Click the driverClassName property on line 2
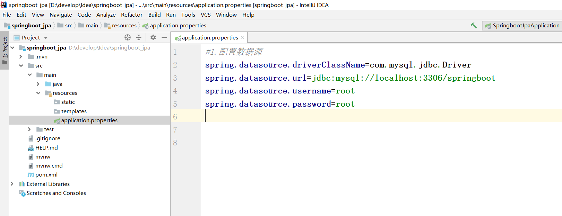562x216 pixels. click(x=329, y=65)
